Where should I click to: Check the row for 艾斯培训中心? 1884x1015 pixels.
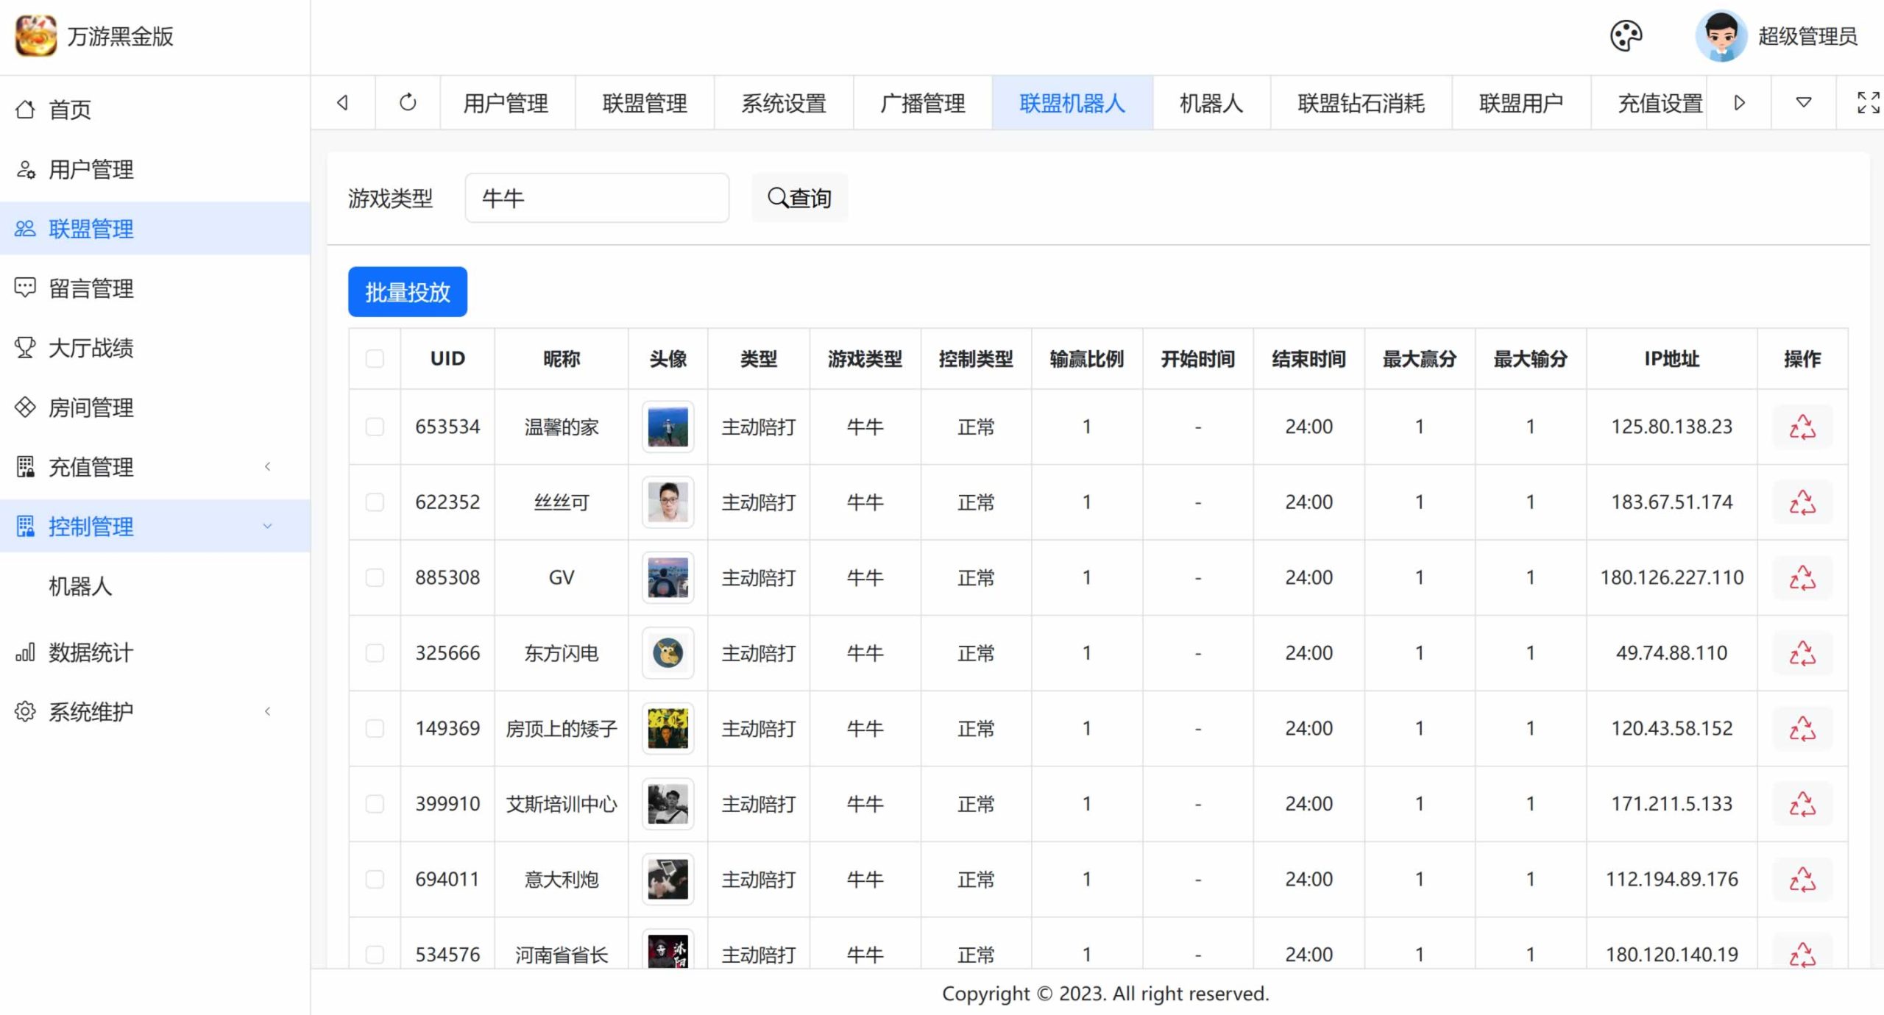[375, 804]
